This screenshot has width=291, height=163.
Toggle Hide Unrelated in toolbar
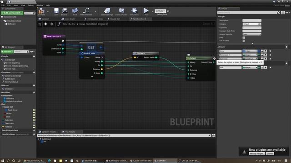[x=86, y=12]
